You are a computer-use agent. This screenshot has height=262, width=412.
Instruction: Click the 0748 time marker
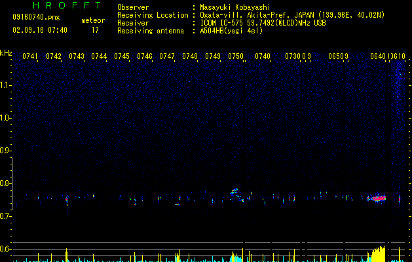pyautogui.click(x=190, y=56)
